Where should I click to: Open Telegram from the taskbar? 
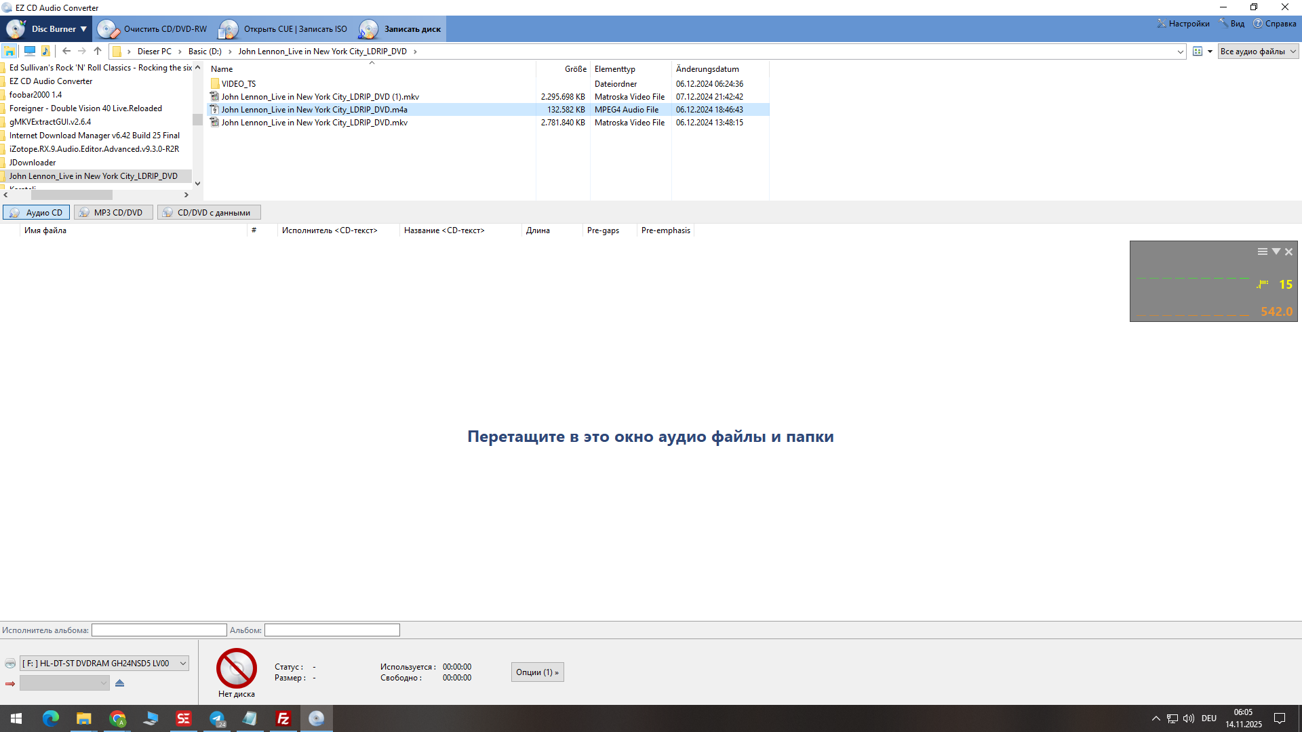click(x=217, y=718)
